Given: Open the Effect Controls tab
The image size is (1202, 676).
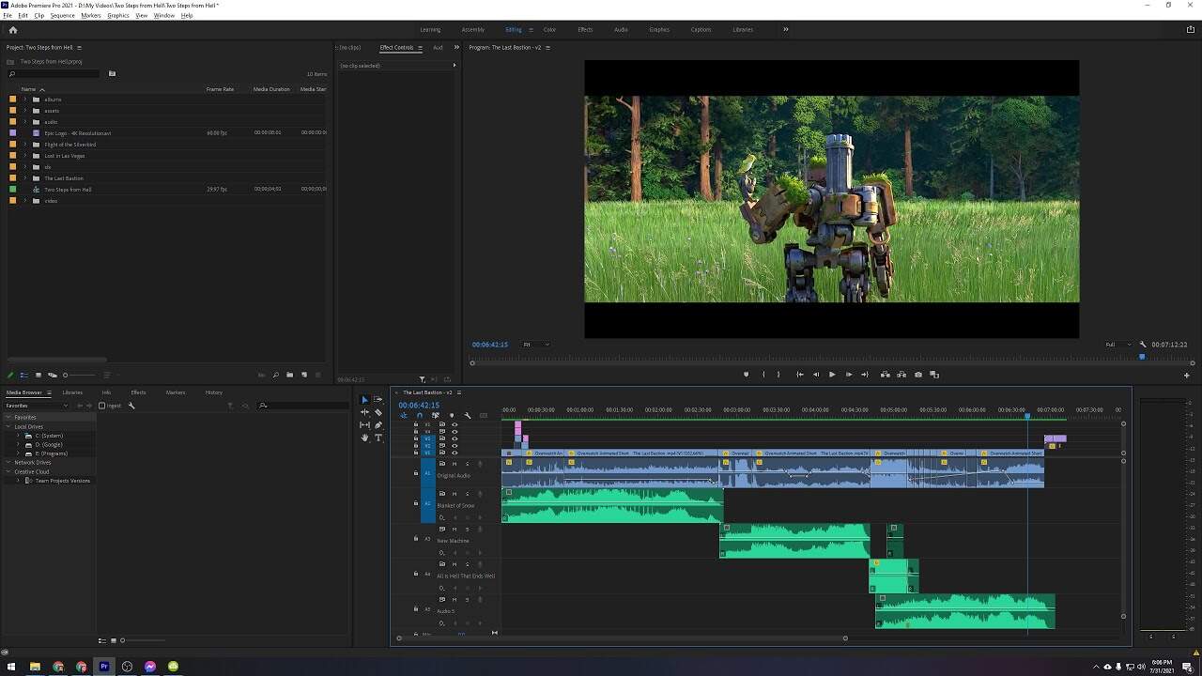Looking at the screenshot, I should 396,48.
